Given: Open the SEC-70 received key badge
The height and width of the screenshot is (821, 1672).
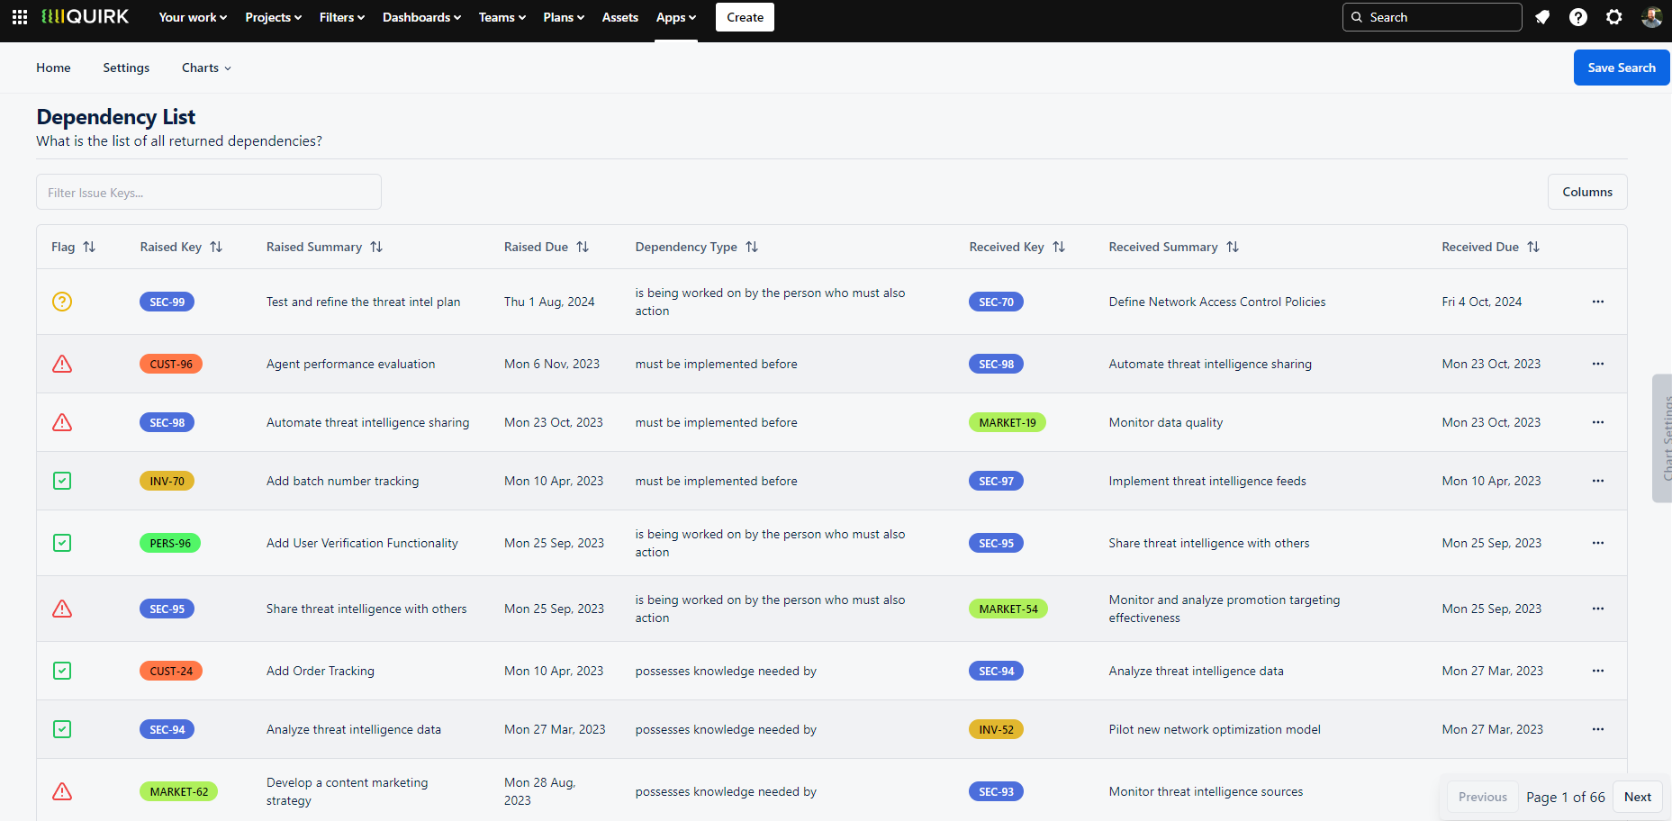Looking at the screenshot, I should pyautogui.click(x=996, y=302).
